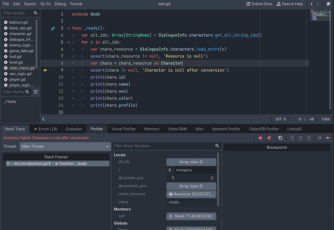Open Search Help
This screenshot has width=334, height=230.
click(x=289, y=4)
